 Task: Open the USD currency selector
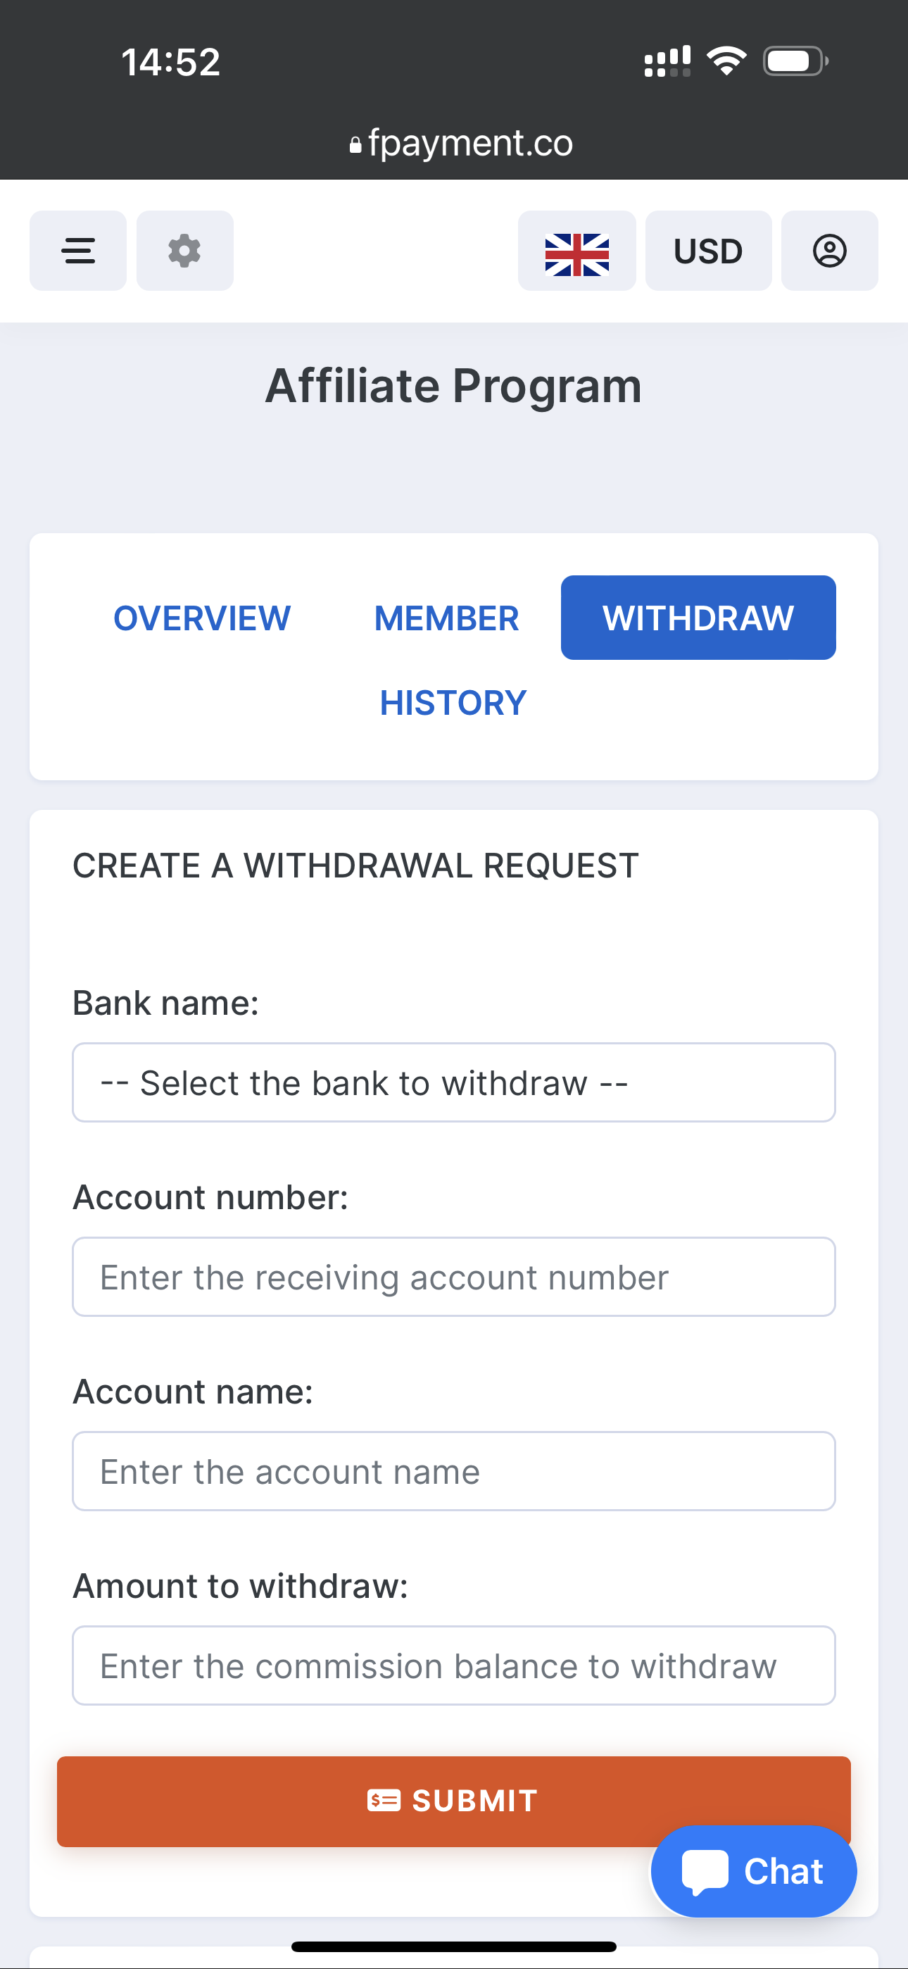point(708,251)
